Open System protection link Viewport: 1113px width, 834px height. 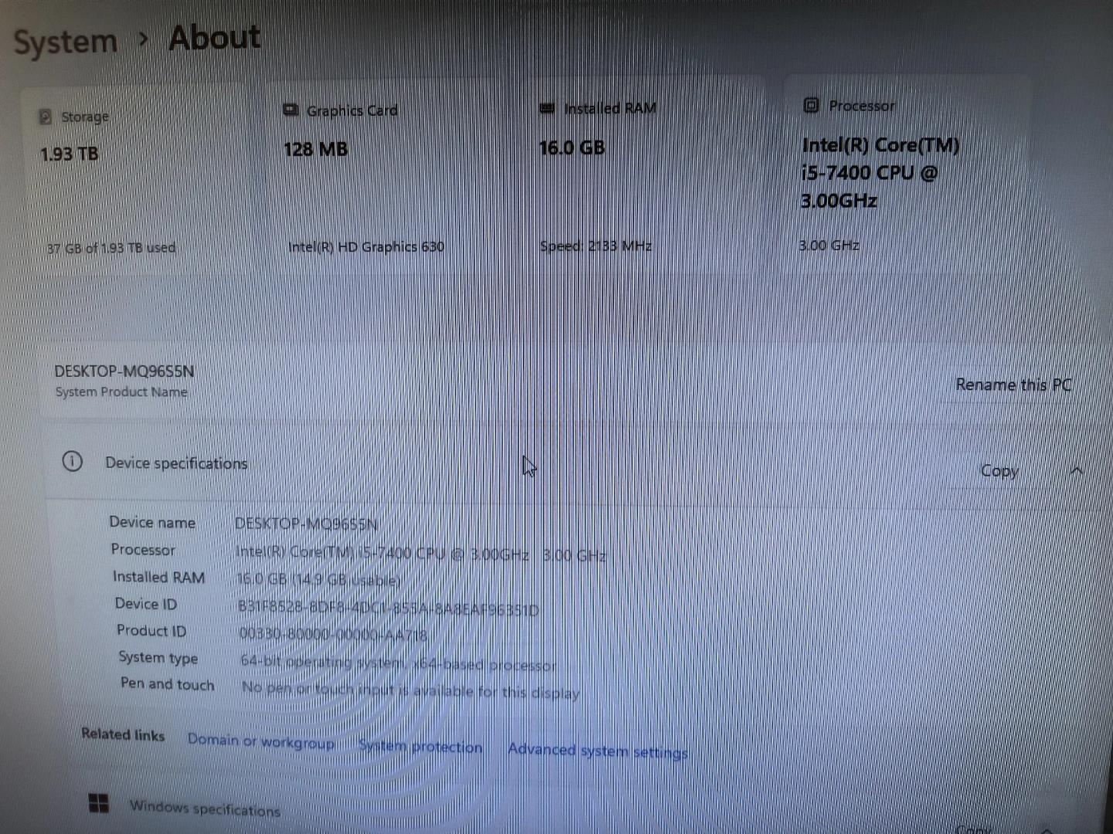click(420, 747)
